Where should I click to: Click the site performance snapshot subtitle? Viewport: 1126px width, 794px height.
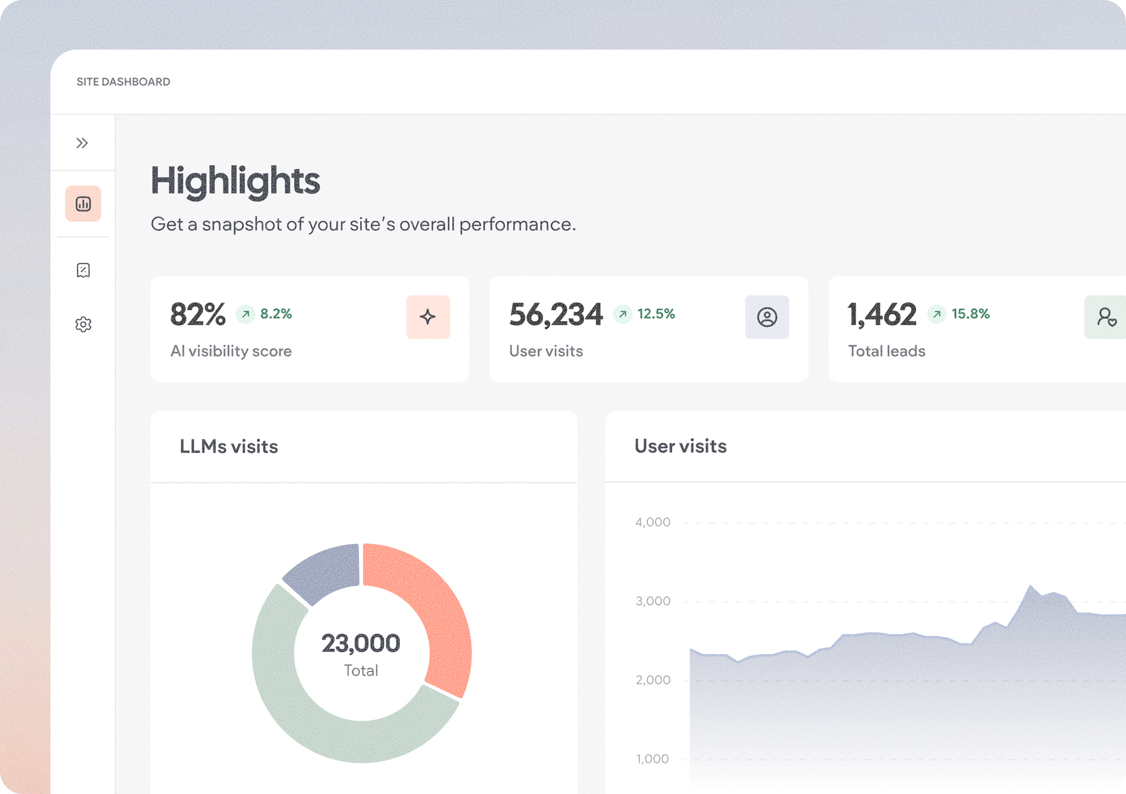pyautogui.click(x=364, y=224)
